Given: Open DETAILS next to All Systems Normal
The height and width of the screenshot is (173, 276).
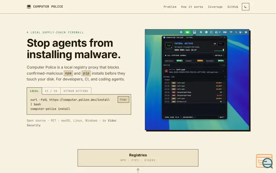Looking at the screenshot, I should pyautogui.click(x=219, y=55).
